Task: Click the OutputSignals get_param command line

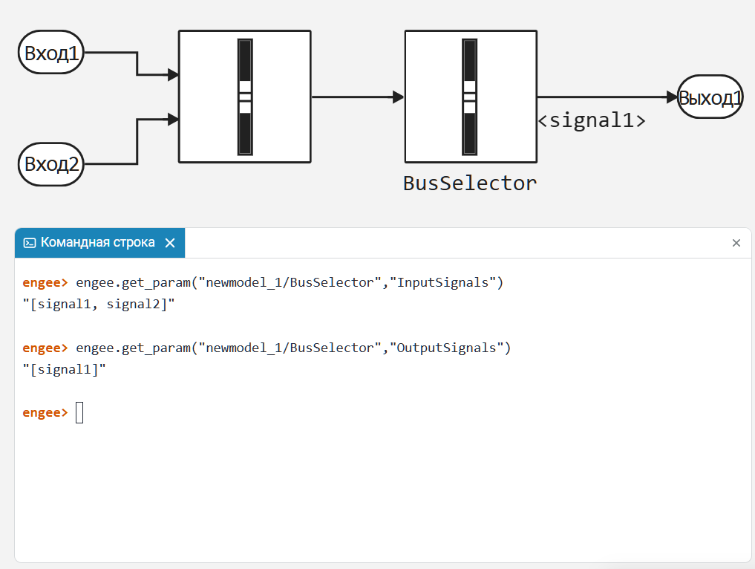Action: (x=293, y=348)
